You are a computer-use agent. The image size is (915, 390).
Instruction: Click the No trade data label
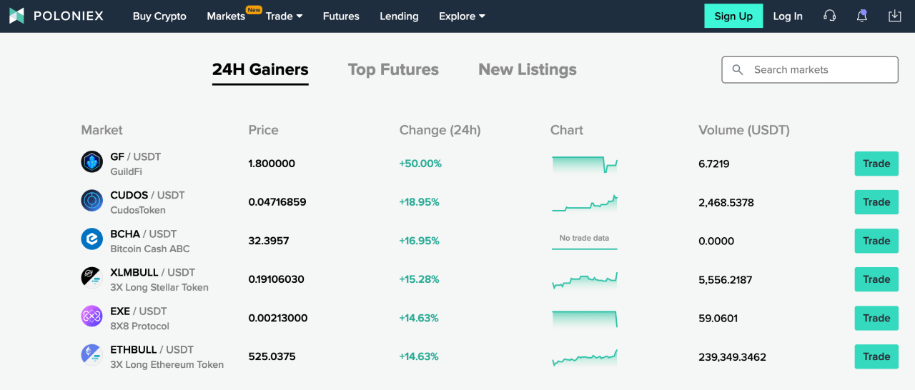(584, 238)
